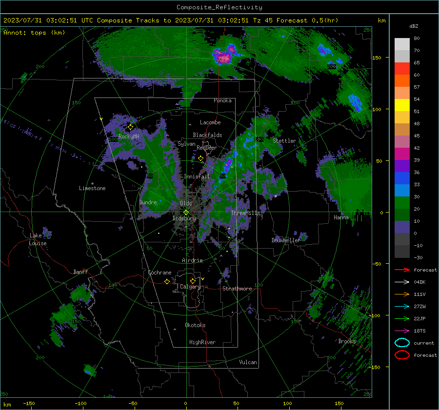
Task: Click the Innisfail label
Action: (x=197, y=176)
